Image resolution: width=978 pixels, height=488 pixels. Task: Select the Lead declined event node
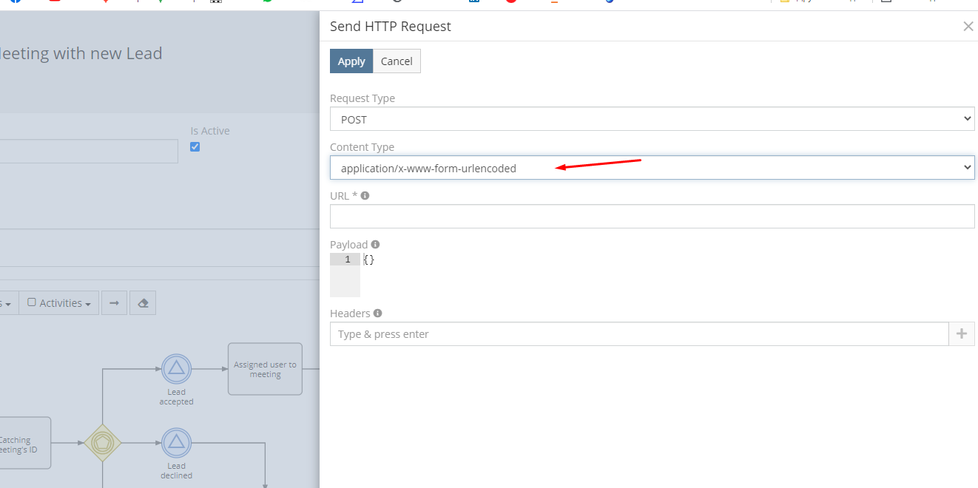[176, 443]
